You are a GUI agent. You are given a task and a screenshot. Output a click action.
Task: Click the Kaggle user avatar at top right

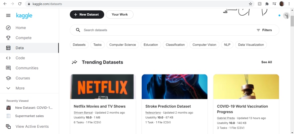[x=286, y=16]
